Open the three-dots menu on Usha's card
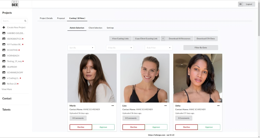The height and width of the screenshot is (138, 260). pos(218,106)
